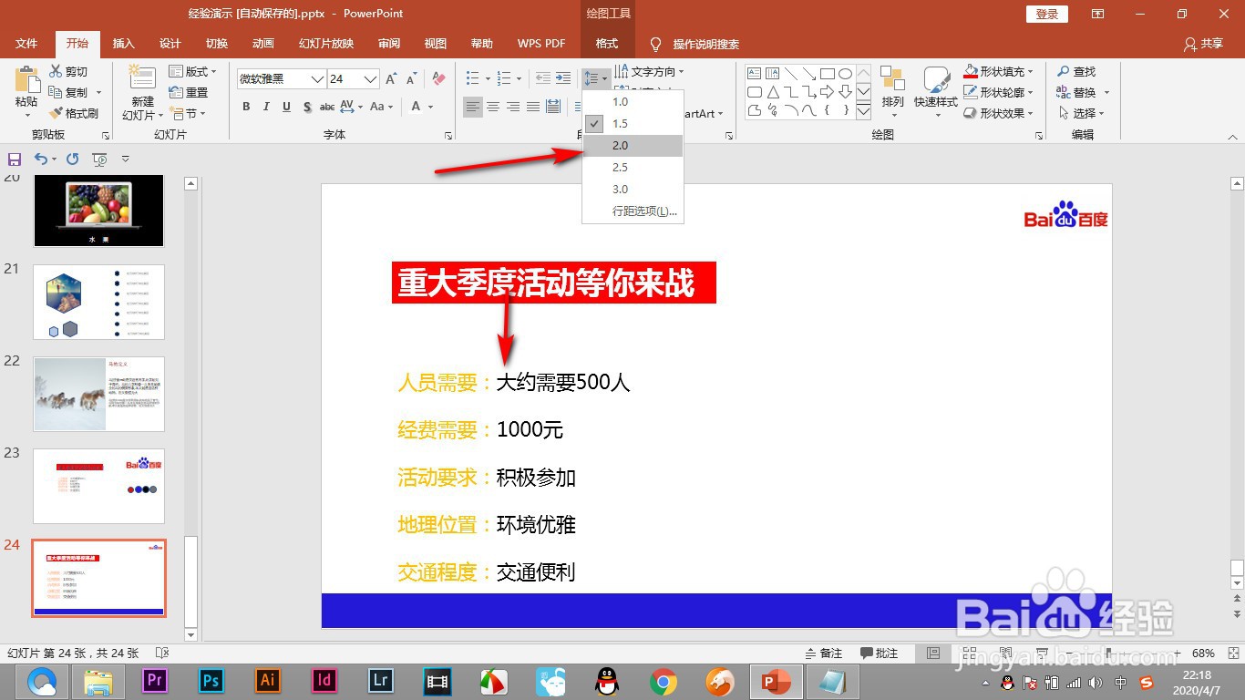
Task: Click the Quick Styles (快速样式) button
Action: [x=936, y=92]
